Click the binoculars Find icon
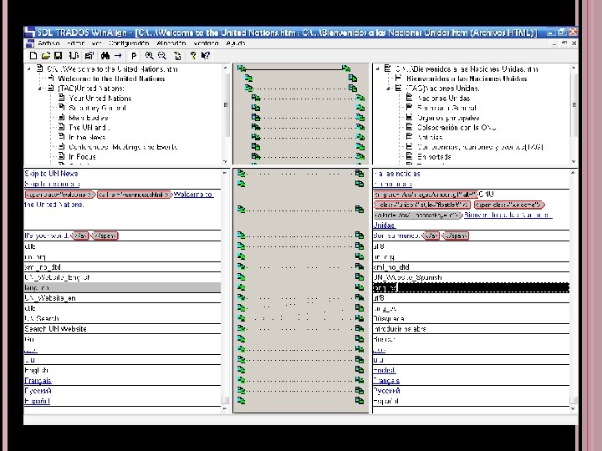This screenshot has width=602, height=451. pos(105,56)
